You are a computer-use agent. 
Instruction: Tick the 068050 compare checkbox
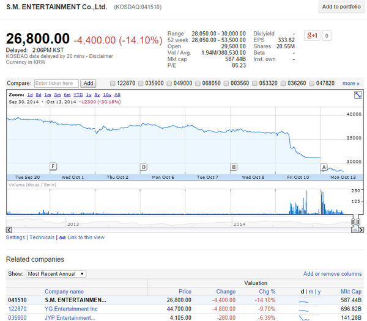point(198,84)
